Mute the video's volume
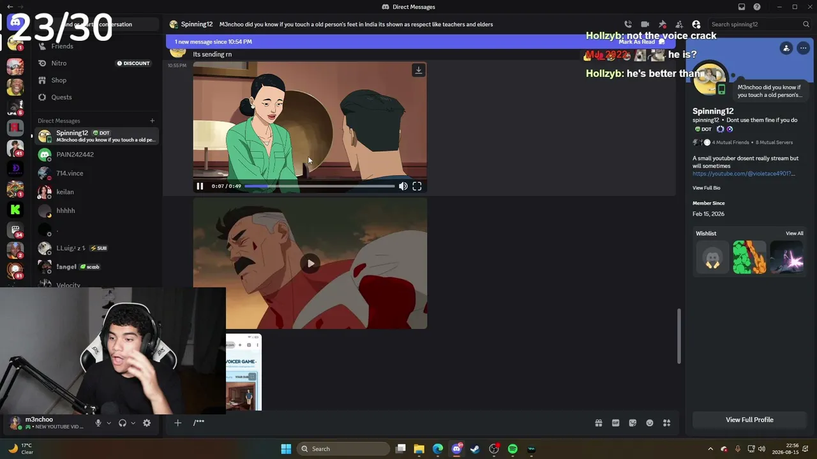This screenshot has width=817, height=459. (x=403, y=186)
